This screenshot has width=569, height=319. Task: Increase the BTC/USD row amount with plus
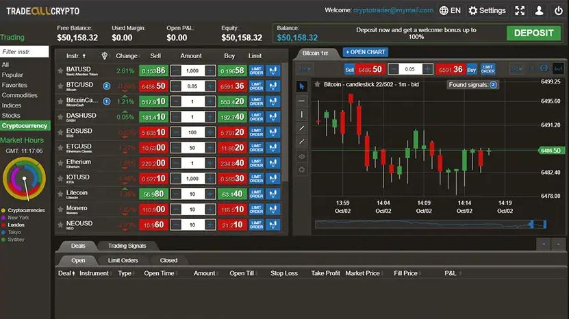click(x=210, y=86)
